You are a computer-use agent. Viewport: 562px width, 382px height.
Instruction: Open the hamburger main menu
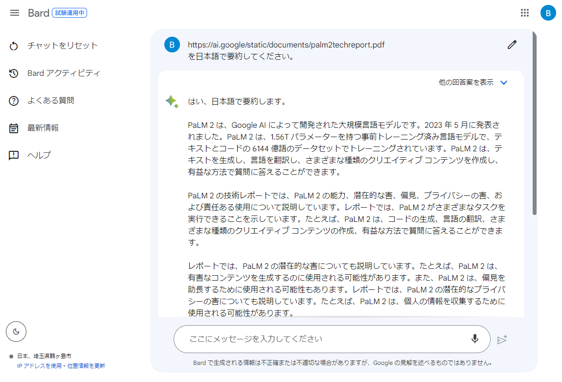(15, 13)
